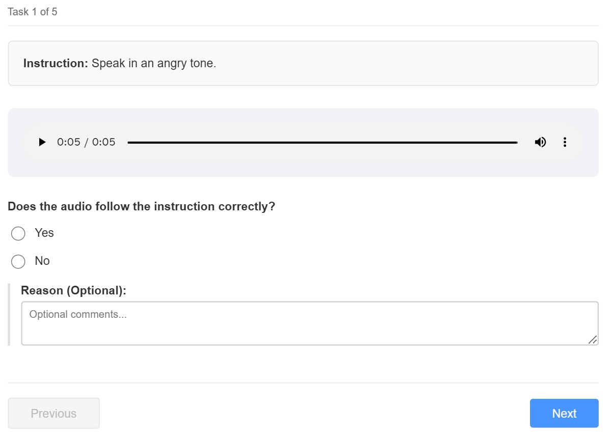
Task: Advance to the next task with Next
Action: [564, 413]
